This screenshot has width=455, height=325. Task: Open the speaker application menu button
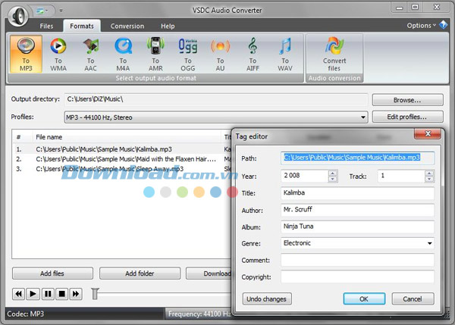pyautogui.click(x=18, y=15)
